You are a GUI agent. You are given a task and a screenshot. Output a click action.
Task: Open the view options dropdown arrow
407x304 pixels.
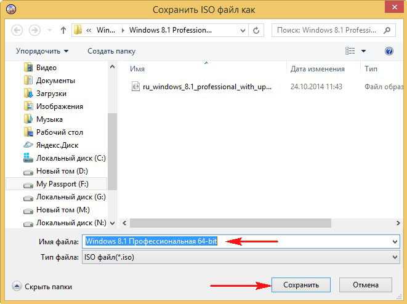363,51
